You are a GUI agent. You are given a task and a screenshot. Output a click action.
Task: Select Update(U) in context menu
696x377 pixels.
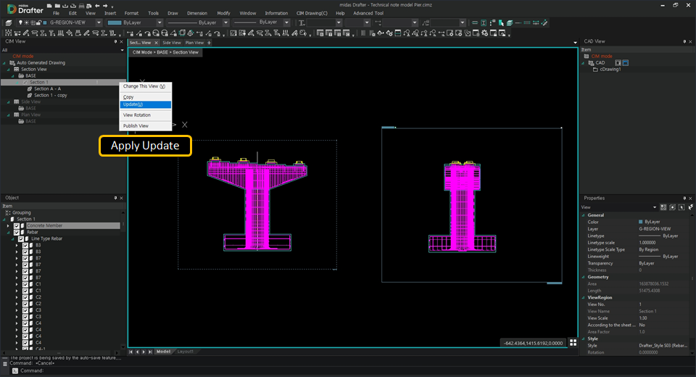pyautogui.click(x=145, y=105)
